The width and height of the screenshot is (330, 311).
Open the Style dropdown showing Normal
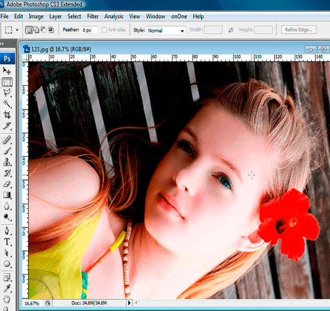pos(166,30)
